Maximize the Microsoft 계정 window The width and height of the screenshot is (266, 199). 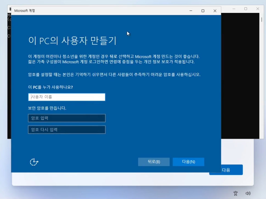point(203,11)
